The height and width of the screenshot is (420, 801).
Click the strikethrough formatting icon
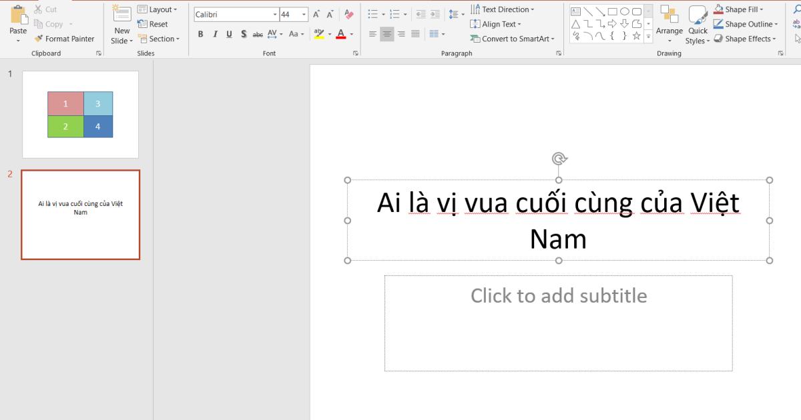click(x=257, y=33)
